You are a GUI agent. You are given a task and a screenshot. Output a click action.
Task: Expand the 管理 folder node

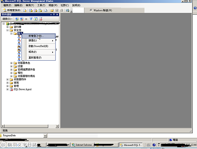point(8,86)
